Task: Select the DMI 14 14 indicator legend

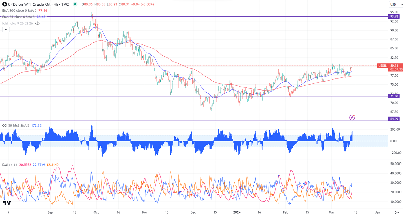Action: coord(9,165)
